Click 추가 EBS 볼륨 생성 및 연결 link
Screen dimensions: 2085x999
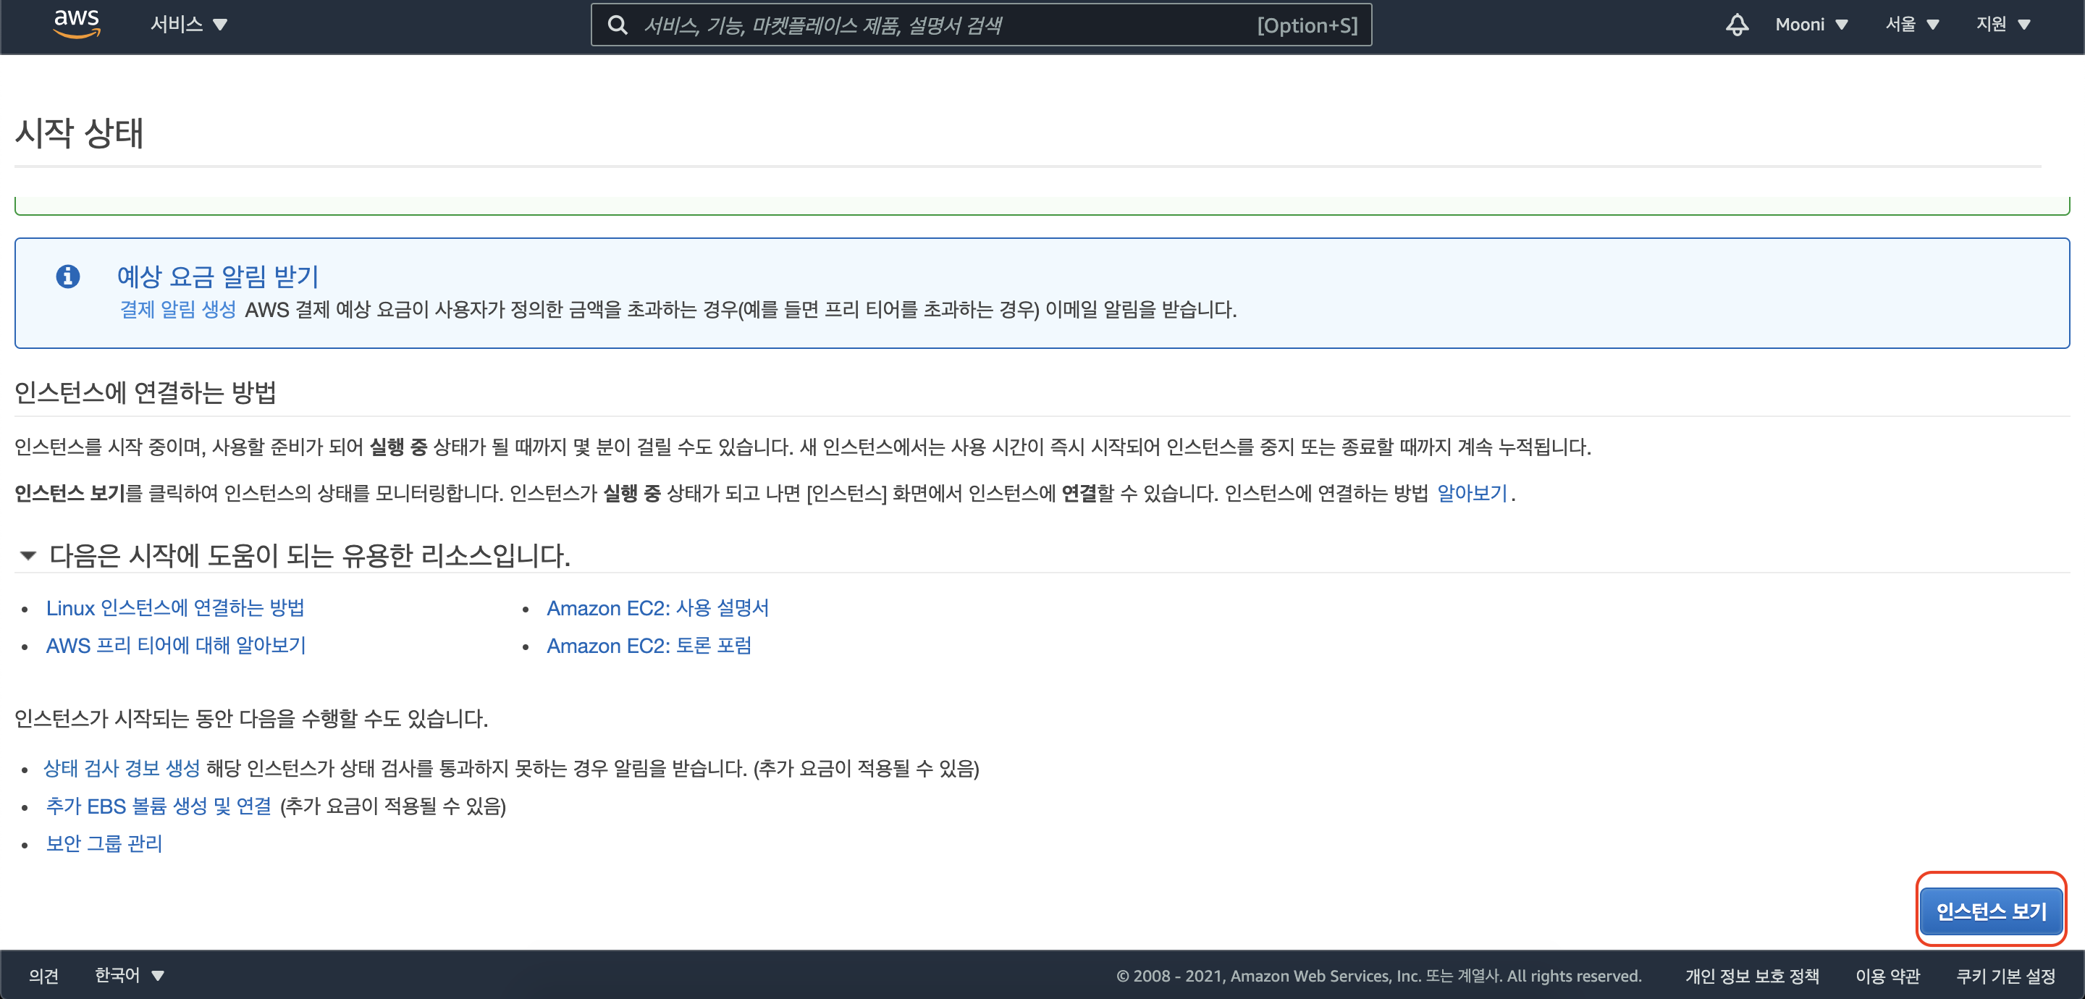[159, 806]
